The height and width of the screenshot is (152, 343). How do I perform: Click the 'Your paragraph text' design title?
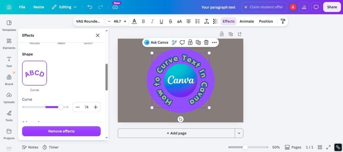point(218,7)
